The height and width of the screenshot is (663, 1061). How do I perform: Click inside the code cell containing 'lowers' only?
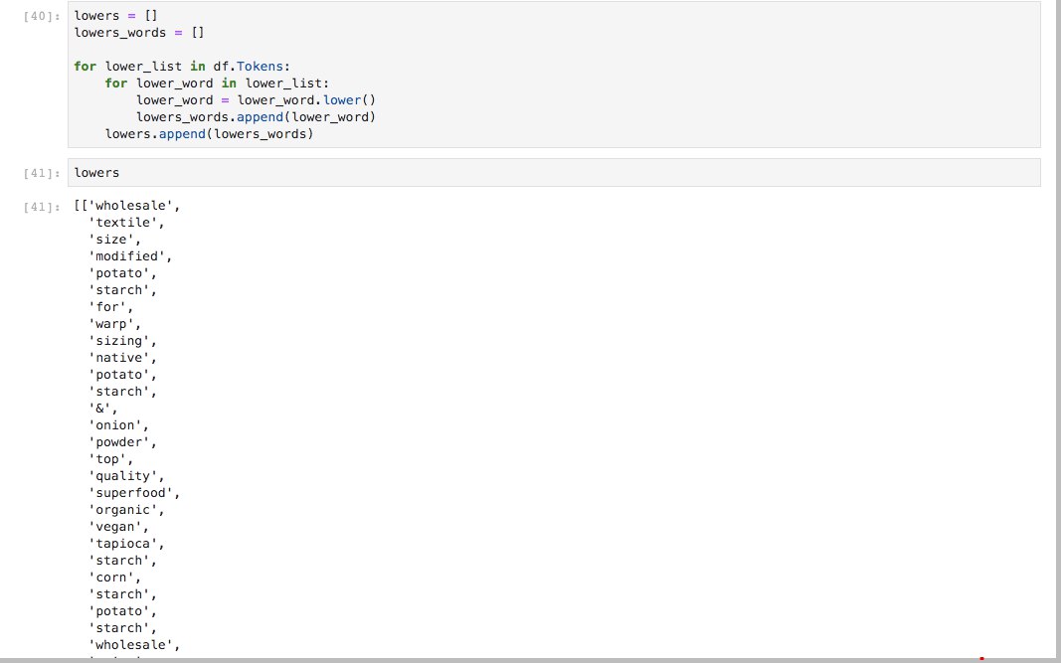pos(554,173)
